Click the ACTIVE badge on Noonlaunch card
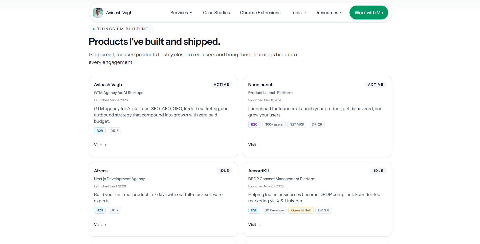480x244 pixels. [x=376, y=85]
